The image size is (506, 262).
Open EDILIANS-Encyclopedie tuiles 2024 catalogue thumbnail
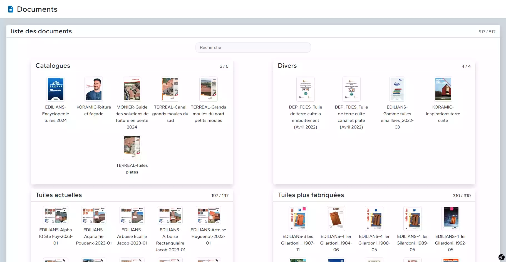(x=56, y=89)
